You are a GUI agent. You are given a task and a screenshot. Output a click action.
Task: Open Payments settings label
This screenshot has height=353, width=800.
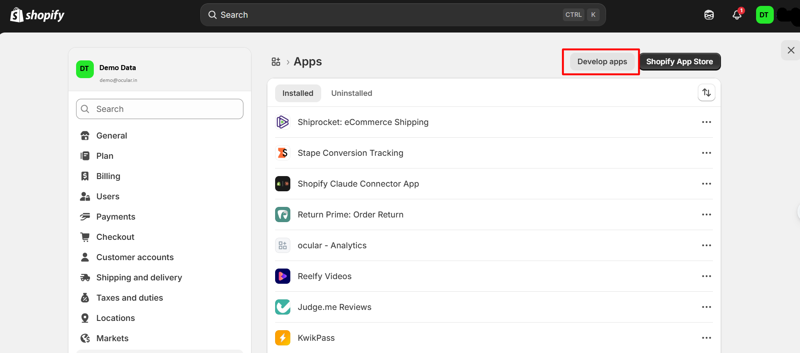click(116, 217)
